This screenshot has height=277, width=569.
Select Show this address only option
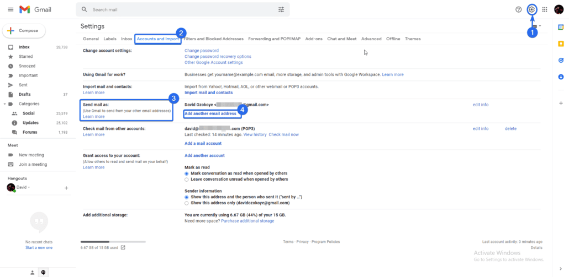tap(187, 203)
